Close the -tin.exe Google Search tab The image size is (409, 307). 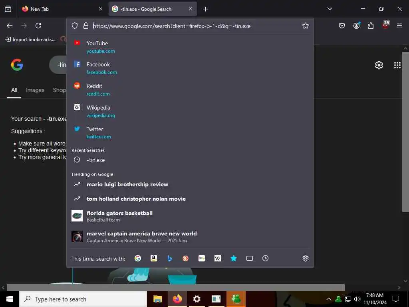tap(191, 9)
